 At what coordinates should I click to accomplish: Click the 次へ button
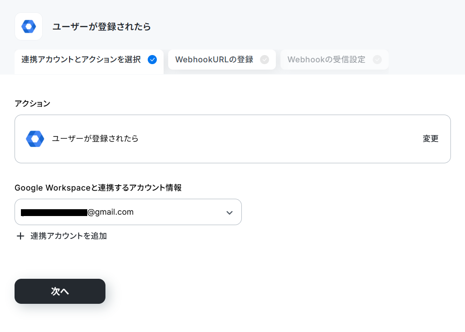point(60,291)
